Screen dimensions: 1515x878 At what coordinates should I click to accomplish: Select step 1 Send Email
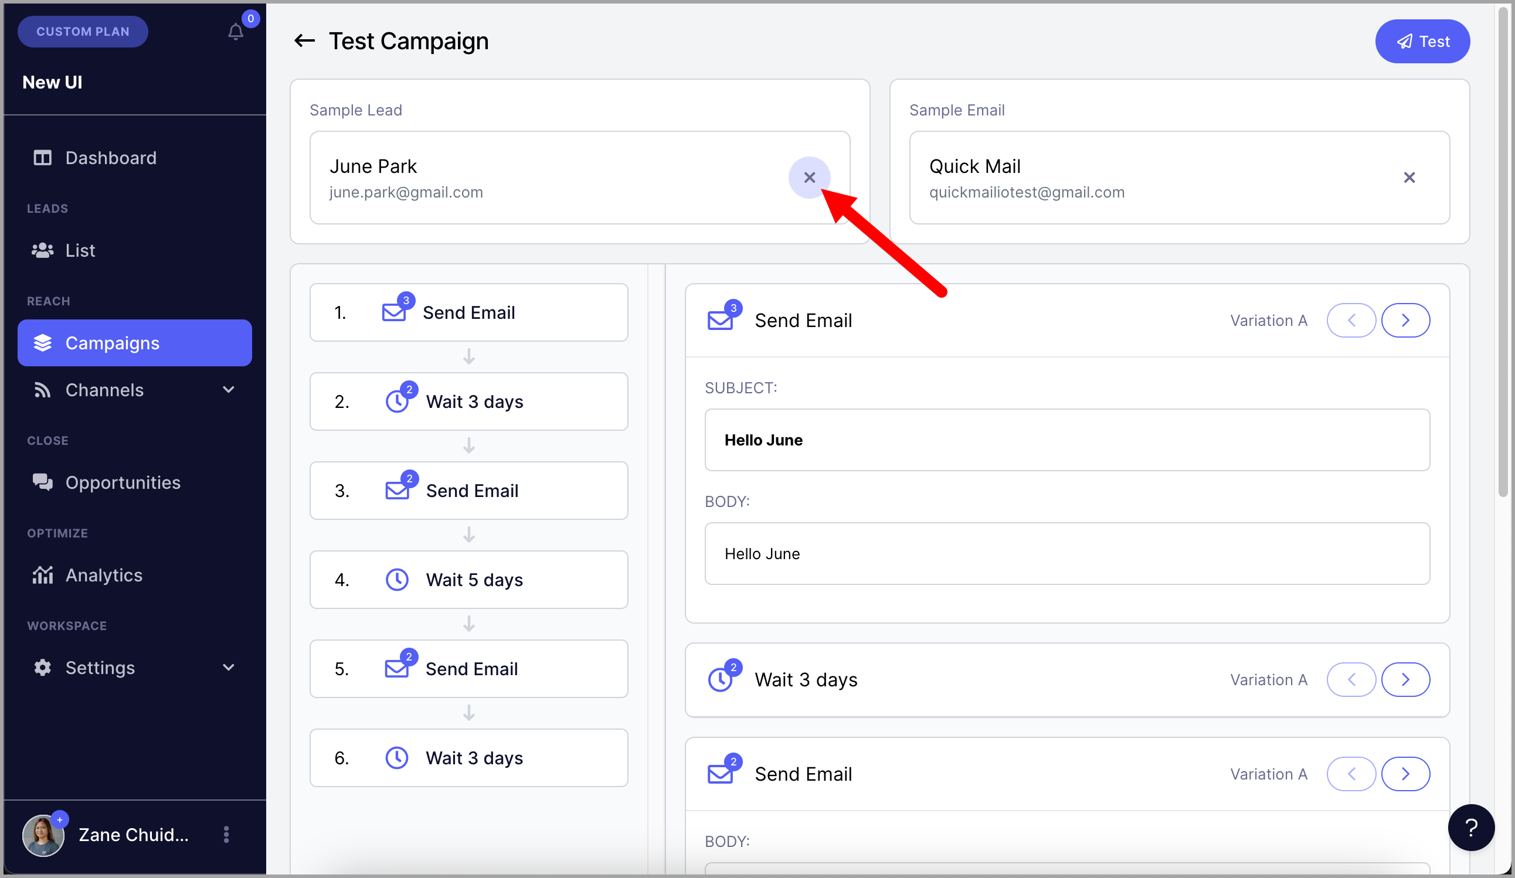click(x=468, y=312)
